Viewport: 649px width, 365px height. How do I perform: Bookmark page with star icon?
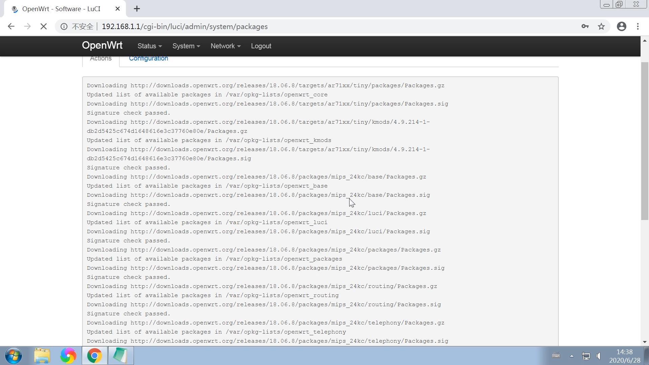coord(601,26)
